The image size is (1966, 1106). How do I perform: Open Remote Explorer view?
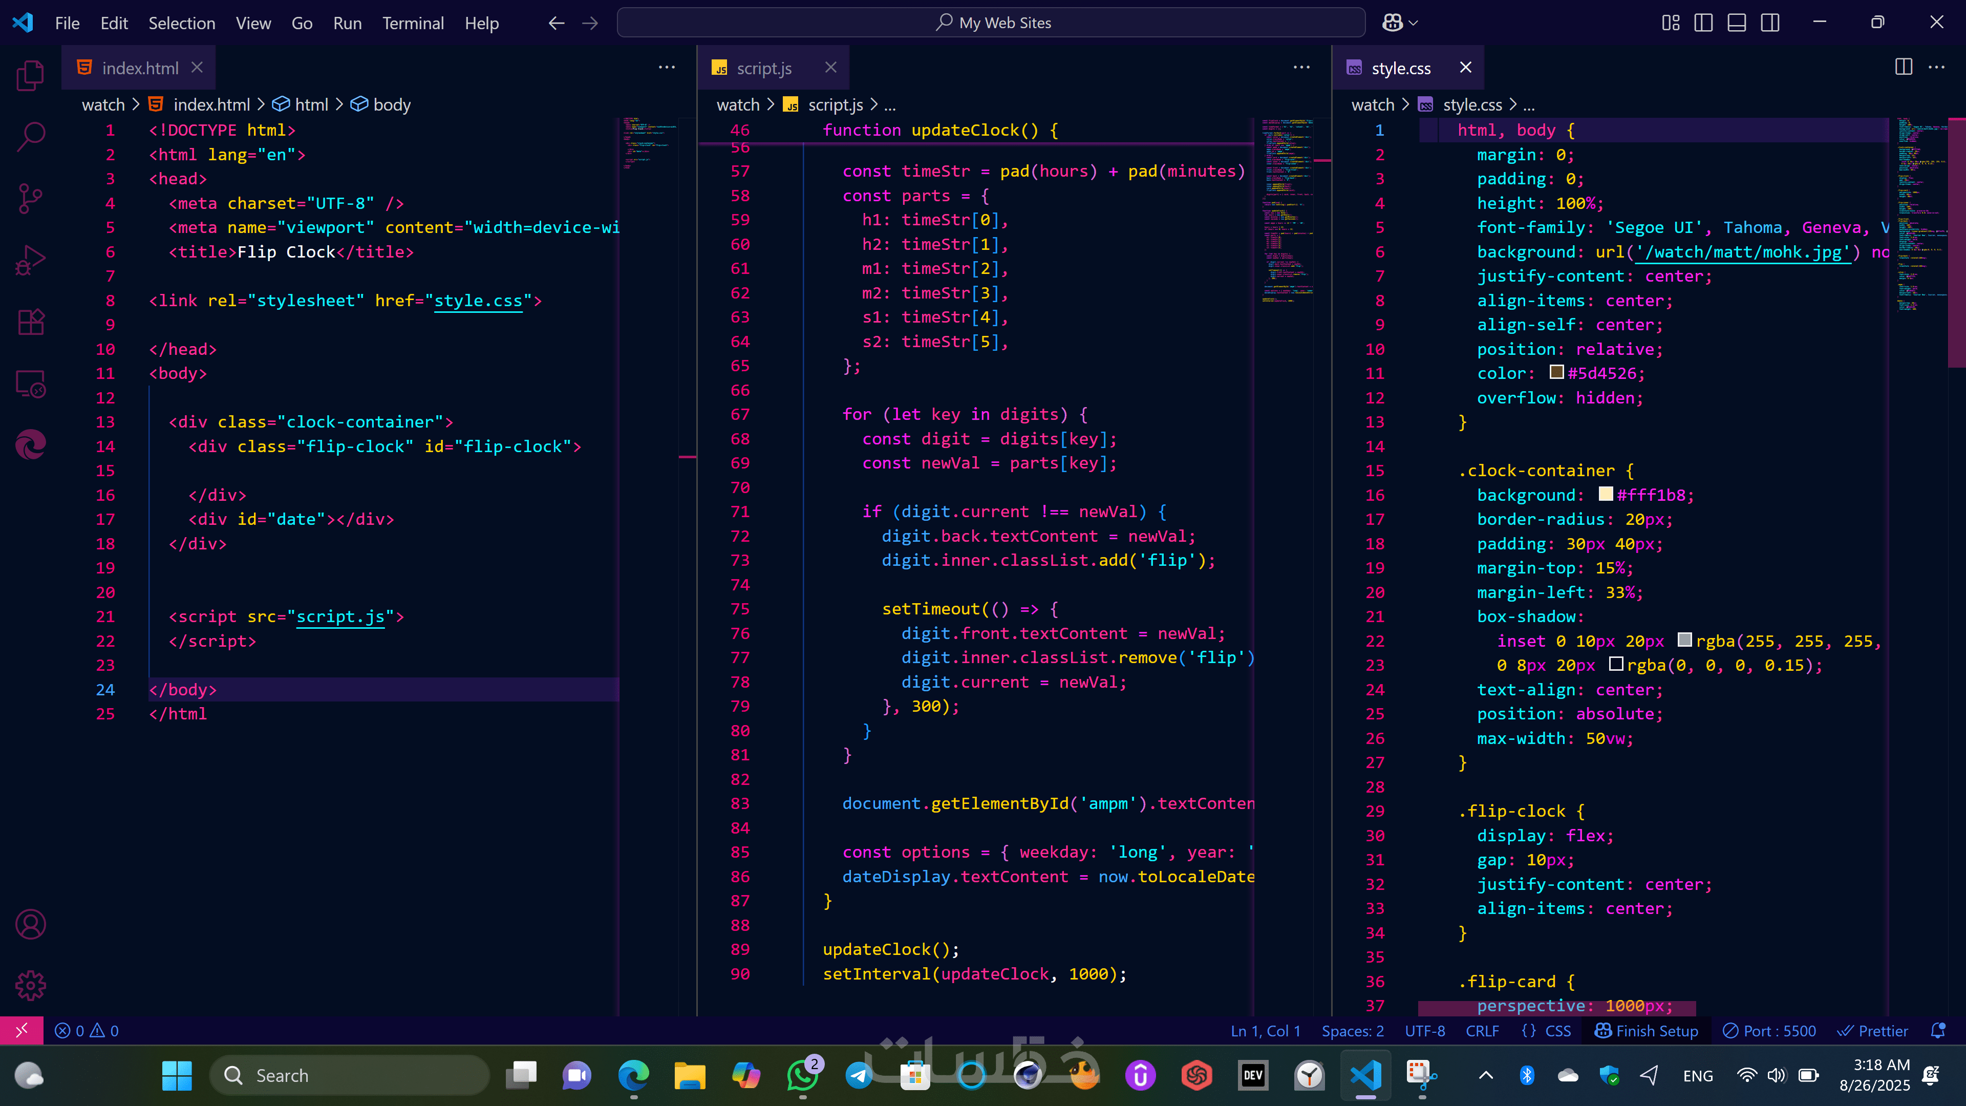click(31, 384)
